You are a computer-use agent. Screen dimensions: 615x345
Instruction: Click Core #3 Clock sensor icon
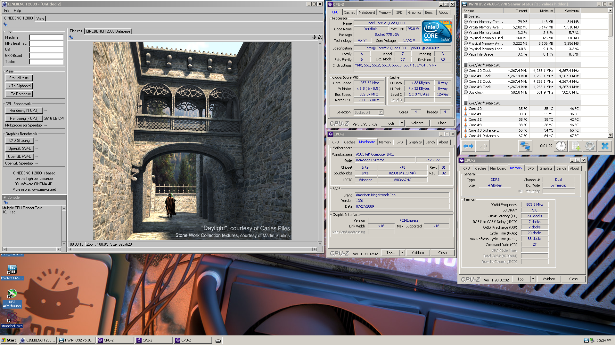coord(466,87)
